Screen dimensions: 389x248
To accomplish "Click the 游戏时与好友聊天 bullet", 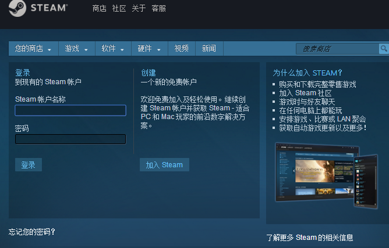I will pos(307,102).
